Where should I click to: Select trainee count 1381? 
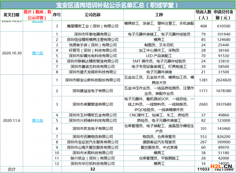tap(203, 80)
